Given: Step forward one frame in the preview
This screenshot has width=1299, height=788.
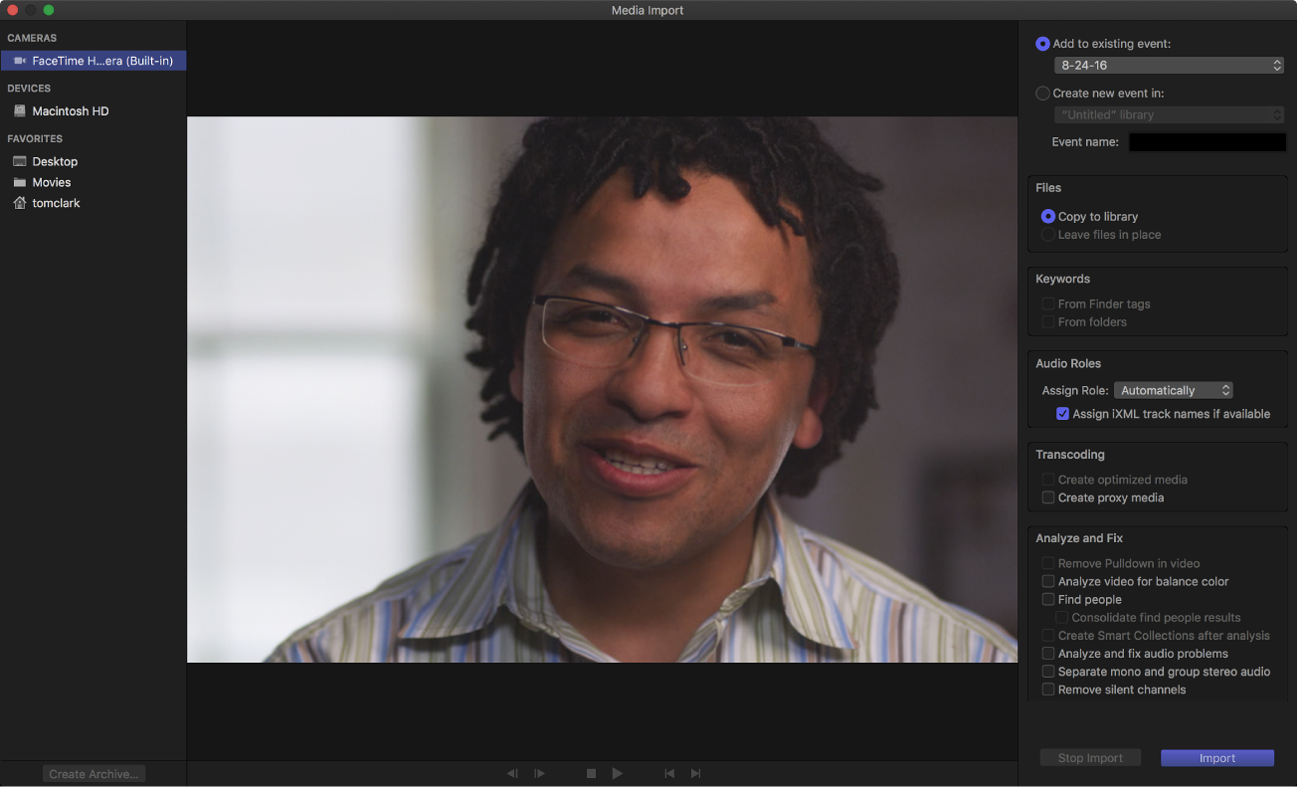Looking at the screenshot, I should coord(538,773).
